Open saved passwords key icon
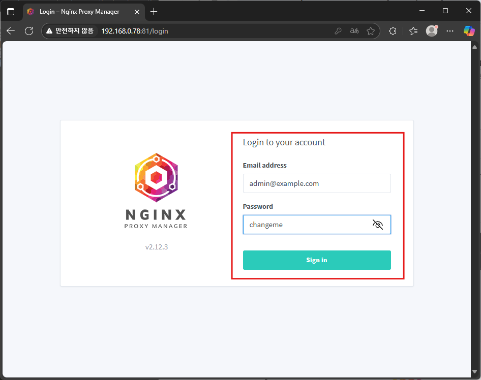Viewport: 481px width, 380px height. (x=338, y=31)
